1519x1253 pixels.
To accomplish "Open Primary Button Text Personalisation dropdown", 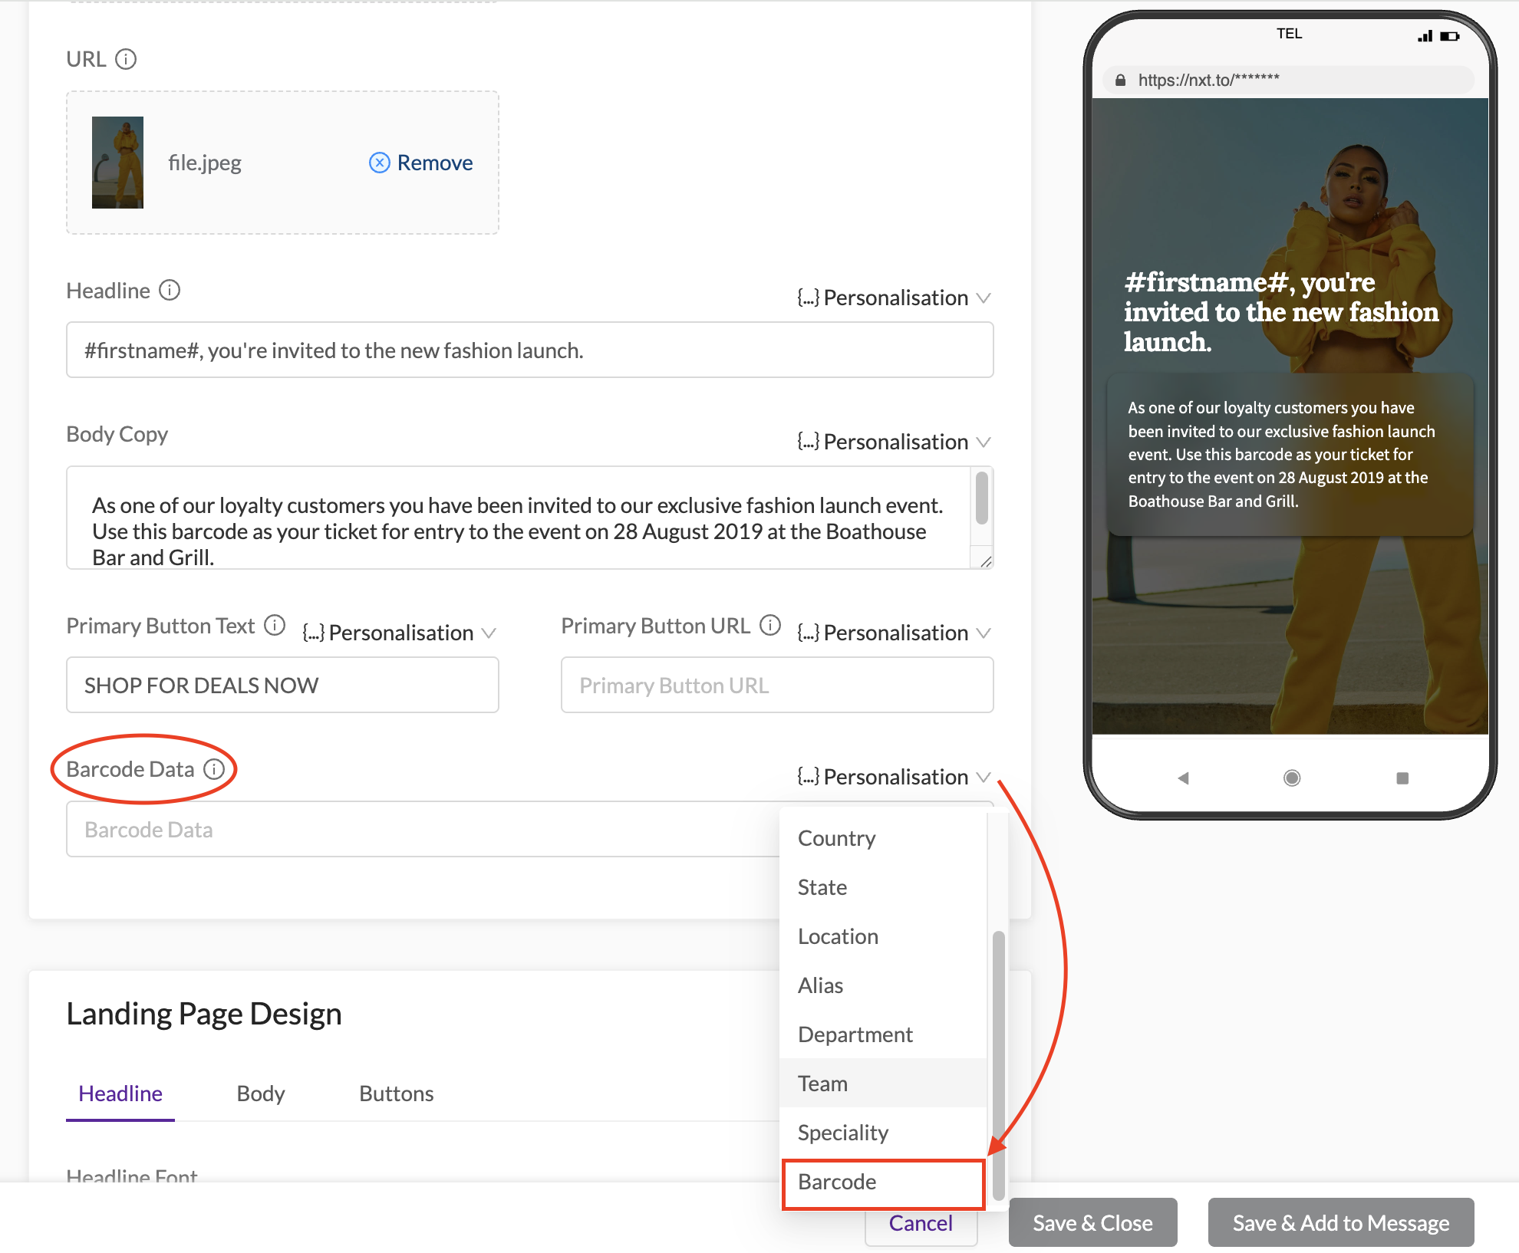I will (400, 633).
